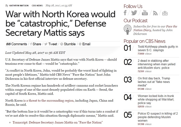Click the arrow bullet before the Transcript link

[x=10, y=122]
